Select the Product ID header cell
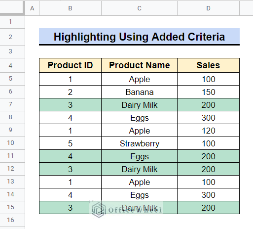 pyautogui.click(x=70, y=65)
